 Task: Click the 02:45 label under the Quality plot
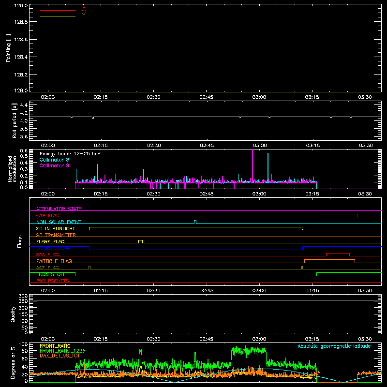click(207, 339)
